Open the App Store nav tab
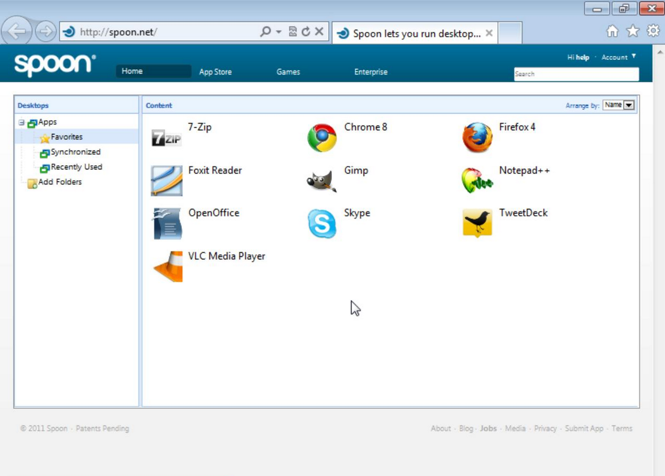Screen dimensions: 665x476 tap(215, 72)
